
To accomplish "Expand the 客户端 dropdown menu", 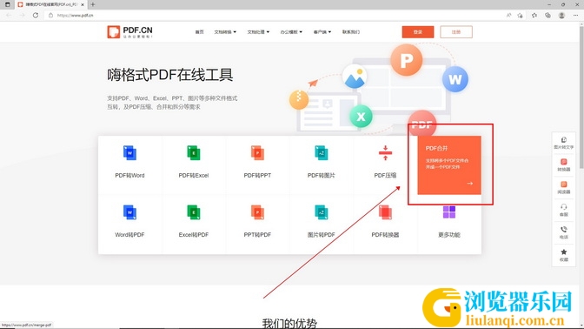I will 322,32.
